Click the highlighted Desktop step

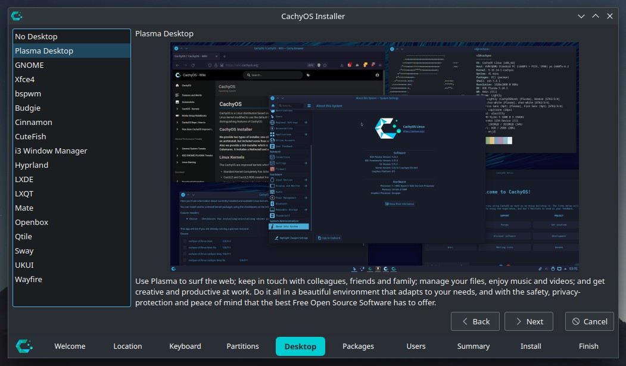click(300, 346)
